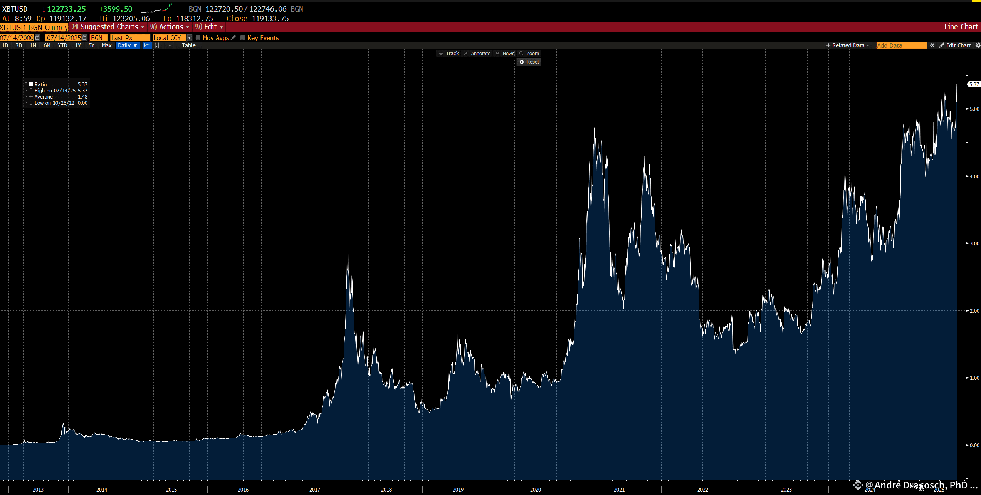The width and height of the screenshot is (981, 495).
Task: Open the Actions dropdown menu
Action: coord(170,27)
